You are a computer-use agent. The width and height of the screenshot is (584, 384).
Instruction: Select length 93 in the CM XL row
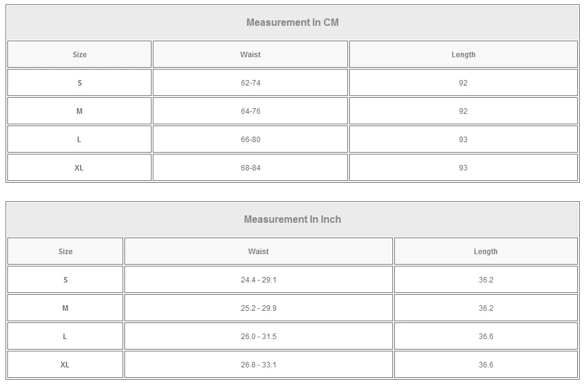pos(463,168)
